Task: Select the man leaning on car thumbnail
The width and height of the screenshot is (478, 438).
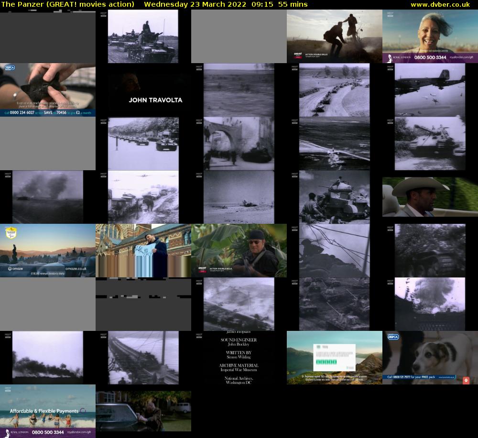Action: coord(143,411)
